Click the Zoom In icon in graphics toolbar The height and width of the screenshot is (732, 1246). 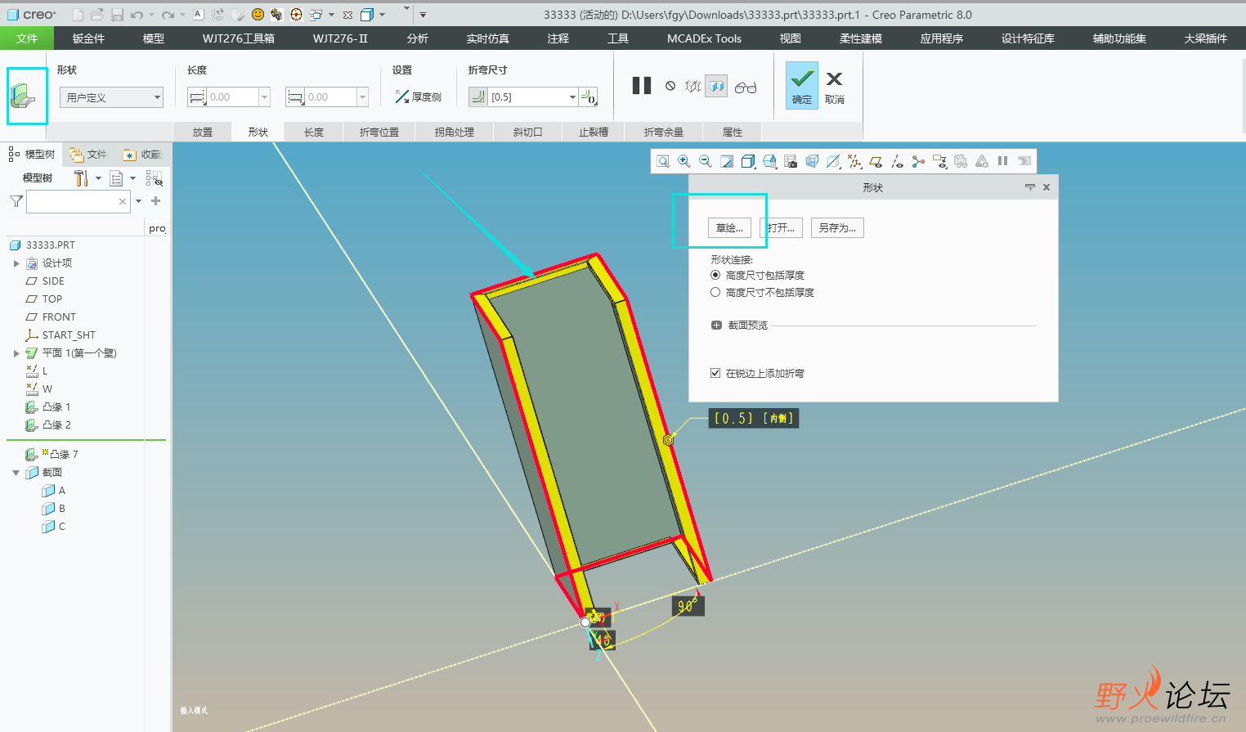pyautogui.click(x=684, y=161)
